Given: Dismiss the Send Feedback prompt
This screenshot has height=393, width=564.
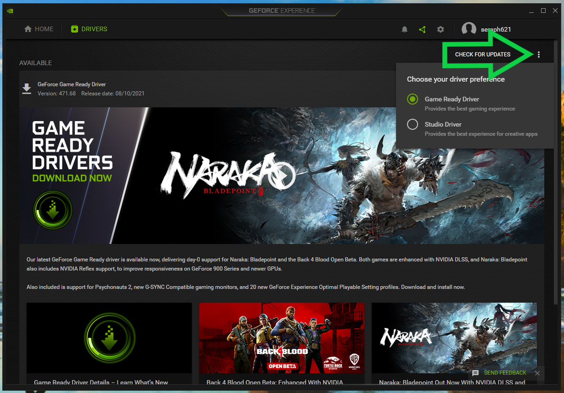Looking at the screenshot, I should (537, 373).
